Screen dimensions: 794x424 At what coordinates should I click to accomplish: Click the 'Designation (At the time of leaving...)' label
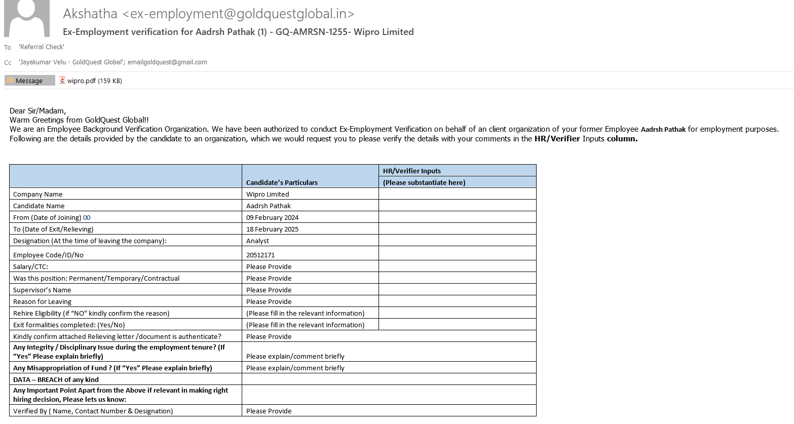pos(90,241)
